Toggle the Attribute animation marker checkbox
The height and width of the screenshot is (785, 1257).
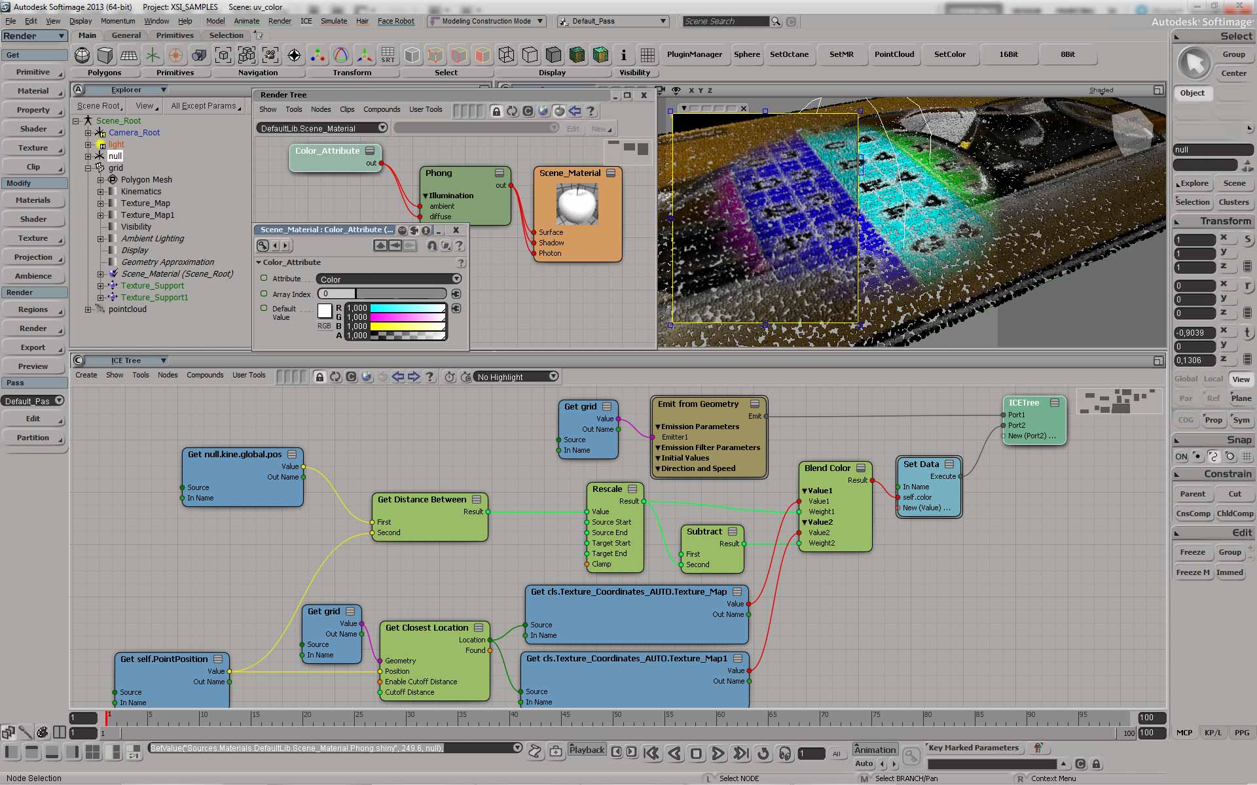click(x=264, y=278)
